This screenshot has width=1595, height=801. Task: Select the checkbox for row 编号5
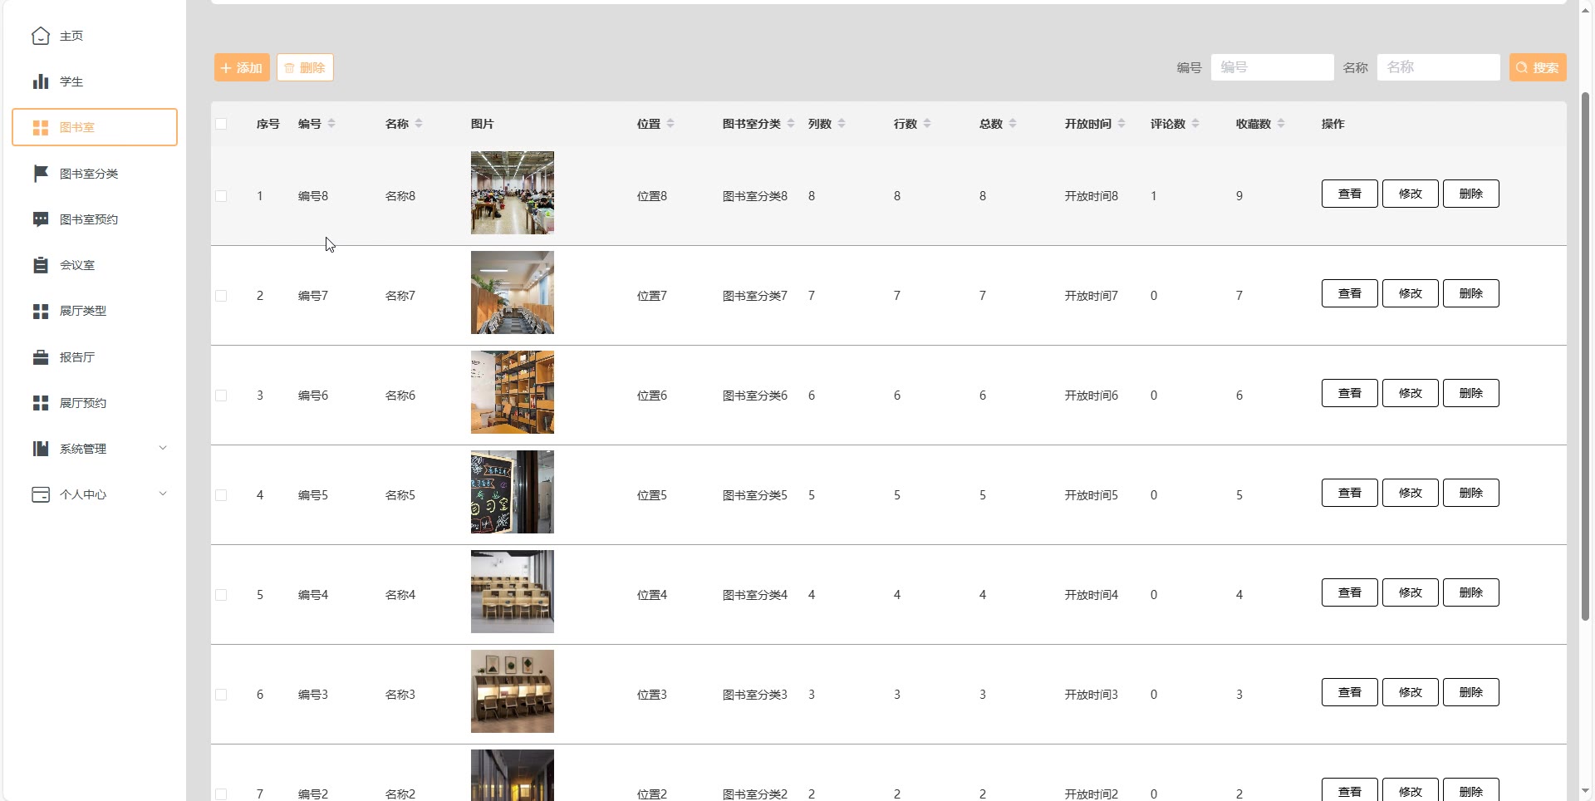coord(221,495)
